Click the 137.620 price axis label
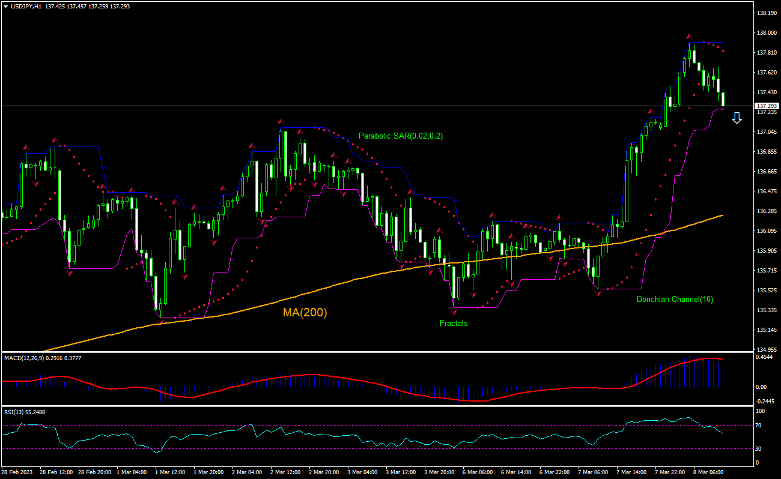This screenshot has height=479, width=781. [767, 73]
